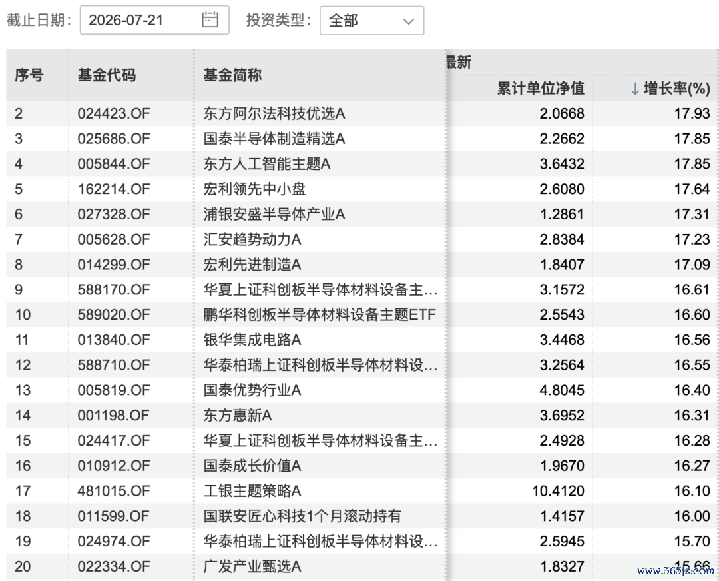Select fund code 010912.OF

pyautogui.click(x=114, y=466)
